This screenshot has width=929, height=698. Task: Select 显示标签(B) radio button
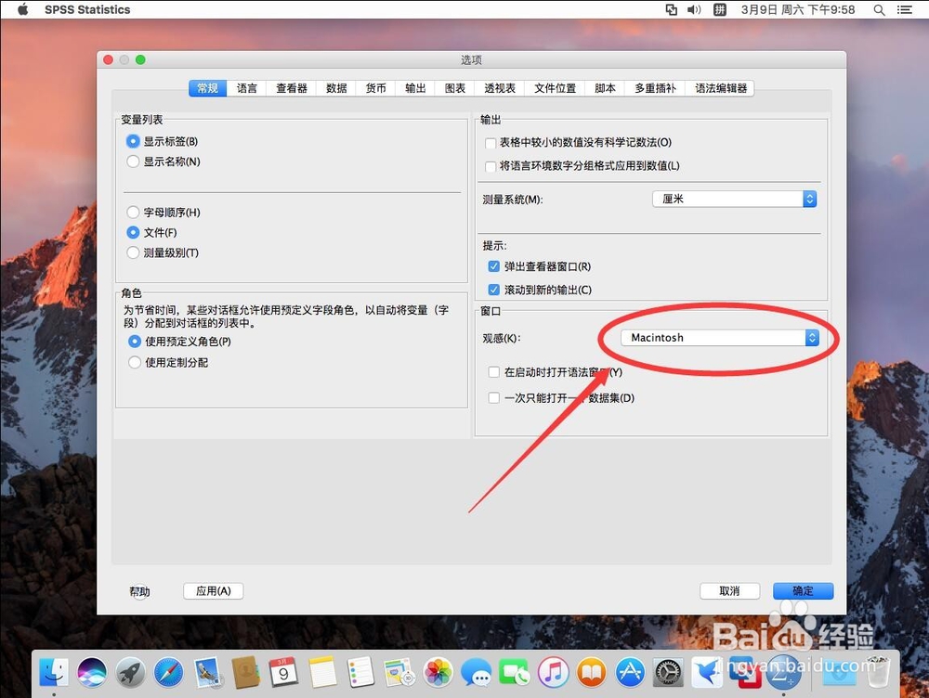[133, 141]
